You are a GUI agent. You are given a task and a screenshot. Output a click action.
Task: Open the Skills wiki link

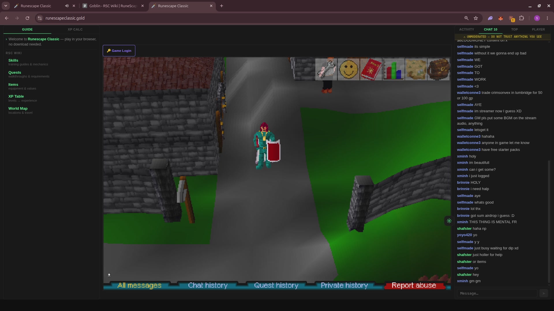(13, 60)
